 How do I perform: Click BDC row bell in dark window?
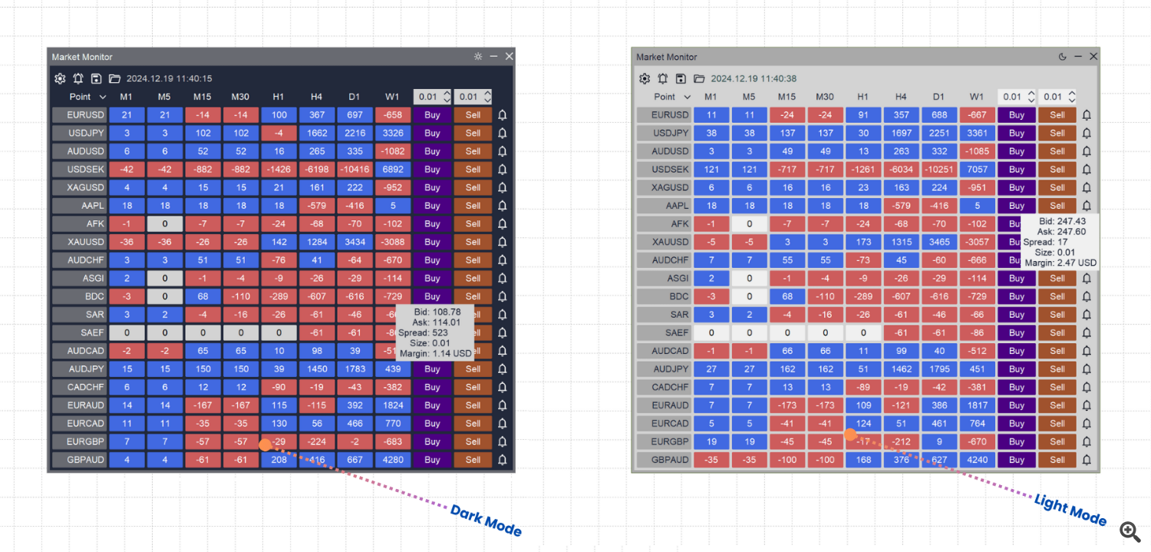[503, 296]
